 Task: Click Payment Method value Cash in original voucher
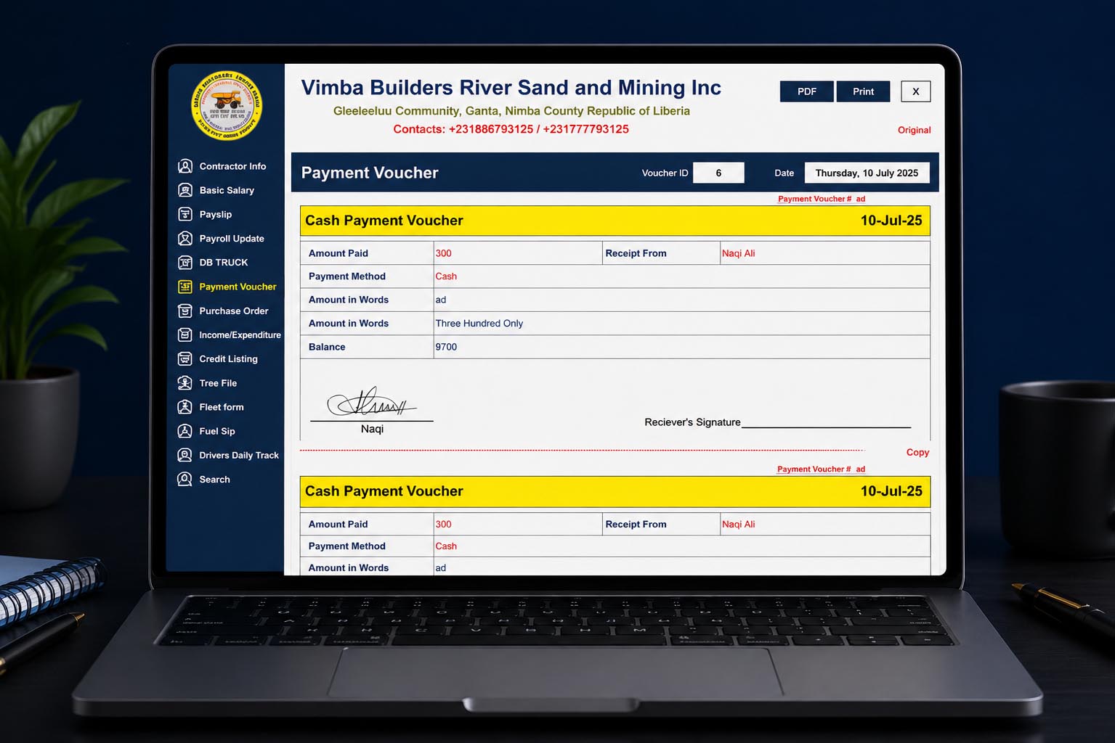click(x=446, y=276)
